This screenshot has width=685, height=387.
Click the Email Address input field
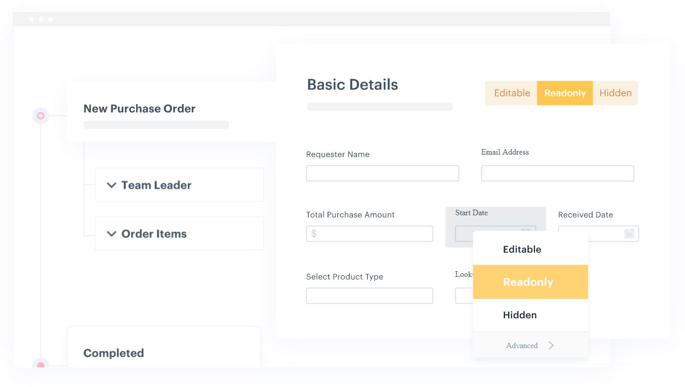click(x=557, y=173)
